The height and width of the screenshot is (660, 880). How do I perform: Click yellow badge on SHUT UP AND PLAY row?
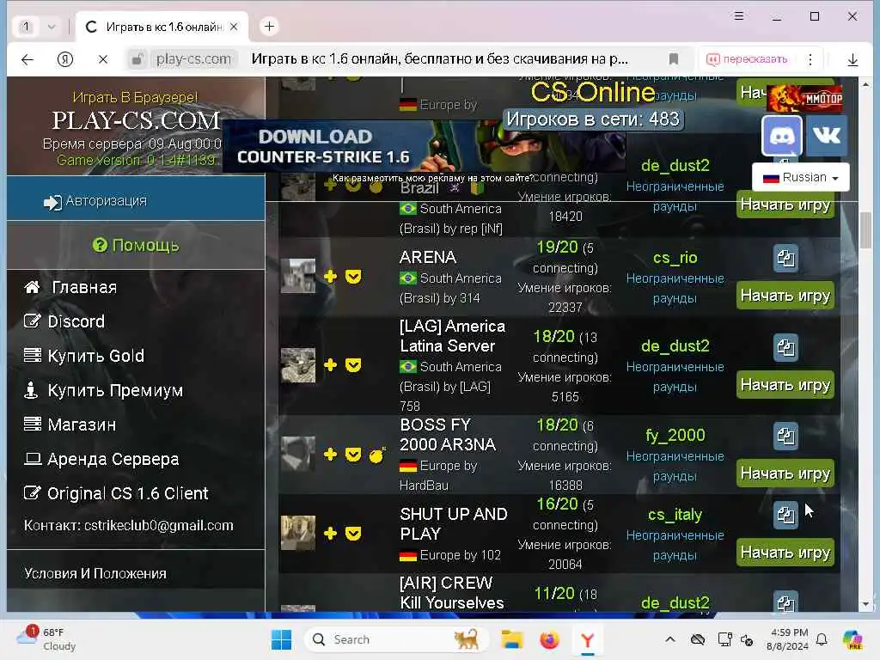(x=353, y=534)
